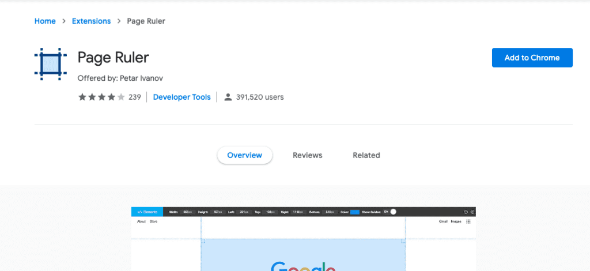The height and width of the screenshot is (271, 590).
Task: Click the Page Ruler extension logo icon
Action: pyautogui.click(x=51, y=64)
